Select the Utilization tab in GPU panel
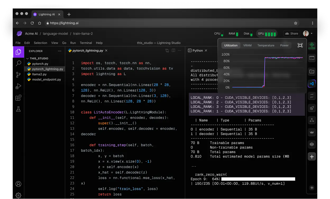This screenshot has width=330, height=199. point(231,45)
